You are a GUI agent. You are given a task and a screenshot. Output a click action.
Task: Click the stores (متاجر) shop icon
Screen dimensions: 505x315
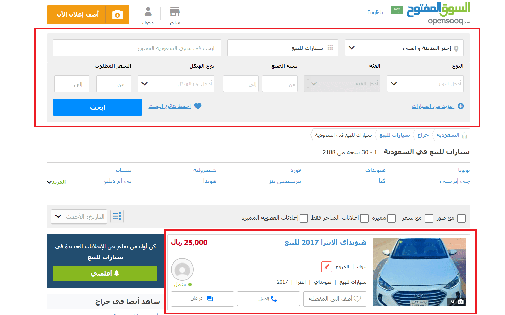click(x=175, y=12)
